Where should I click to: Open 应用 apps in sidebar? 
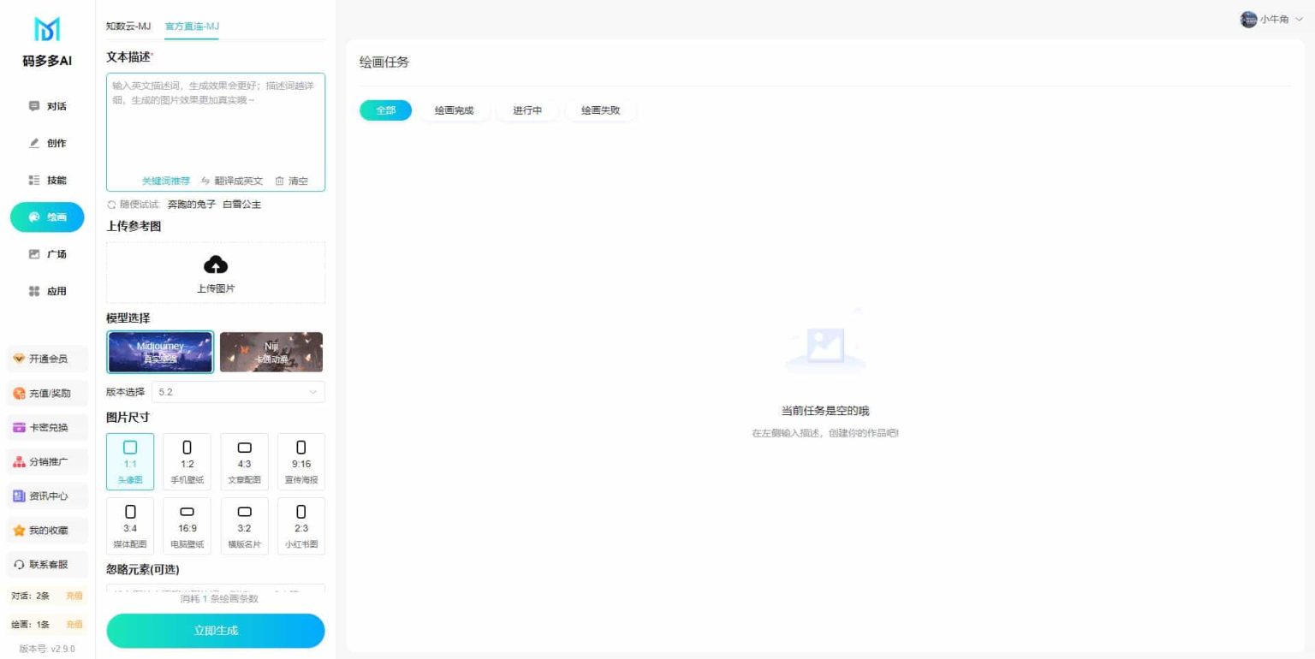tap(47, 291)
